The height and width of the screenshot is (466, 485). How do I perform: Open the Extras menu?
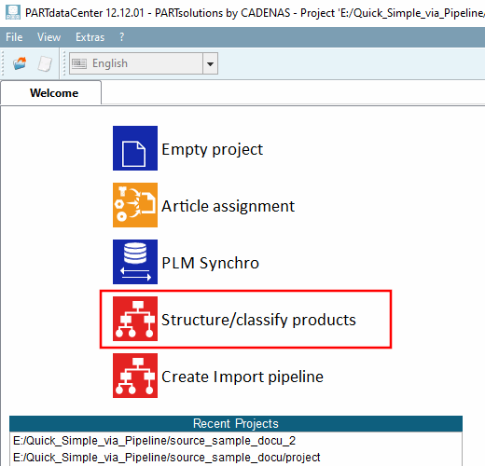coord(90,37)
